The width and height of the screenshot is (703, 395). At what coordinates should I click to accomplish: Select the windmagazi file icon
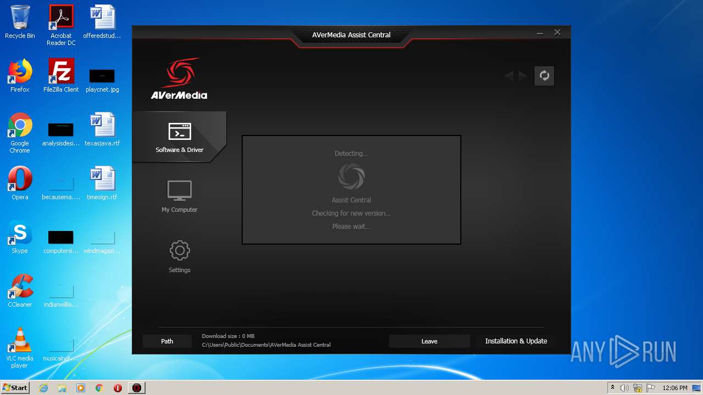point(102,241)
